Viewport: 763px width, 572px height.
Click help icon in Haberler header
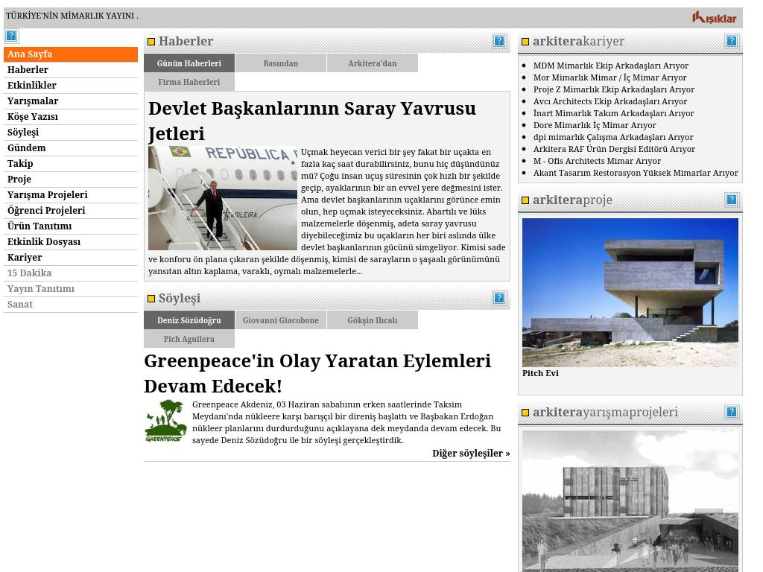[498, 42]
